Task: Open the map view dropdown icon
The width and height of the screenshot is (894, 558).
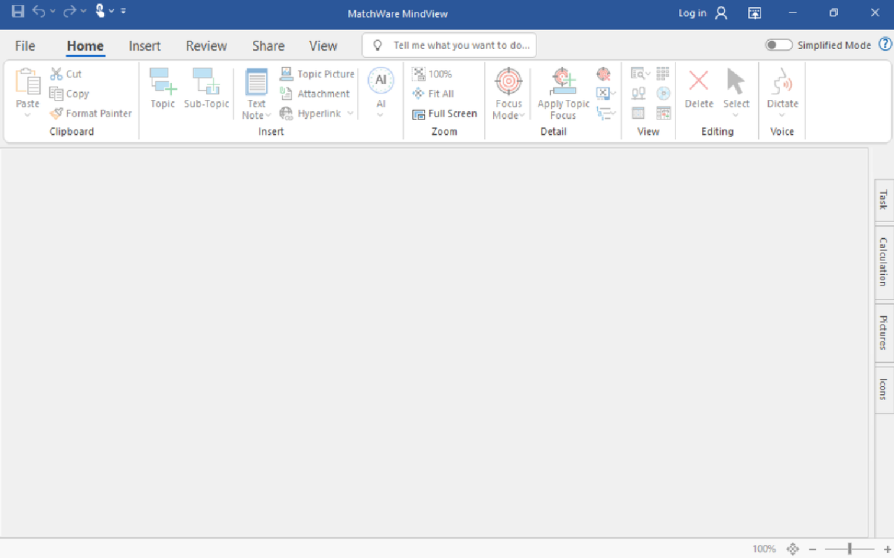Action: point(640,73)
